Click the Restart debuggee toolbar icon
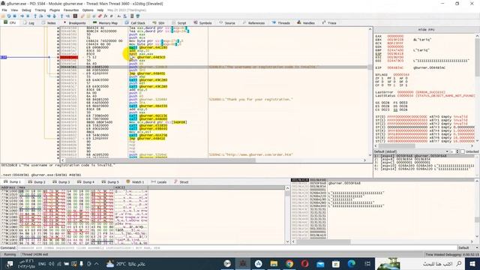 (x=9, y=16)
